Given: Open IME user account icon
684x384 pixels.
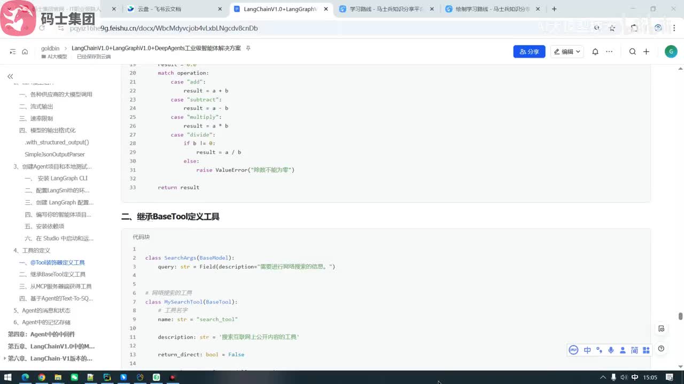Looking at the screenshot, I should click(623, 350).
